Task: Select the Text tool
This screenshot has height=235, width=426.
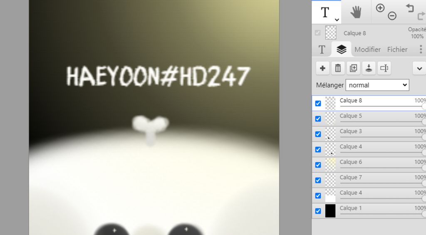Action: [325, 12]
